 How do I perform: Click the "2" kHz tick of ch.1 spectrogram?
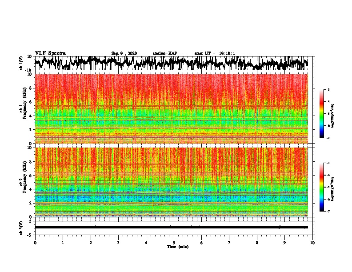[x=31, y=130]
